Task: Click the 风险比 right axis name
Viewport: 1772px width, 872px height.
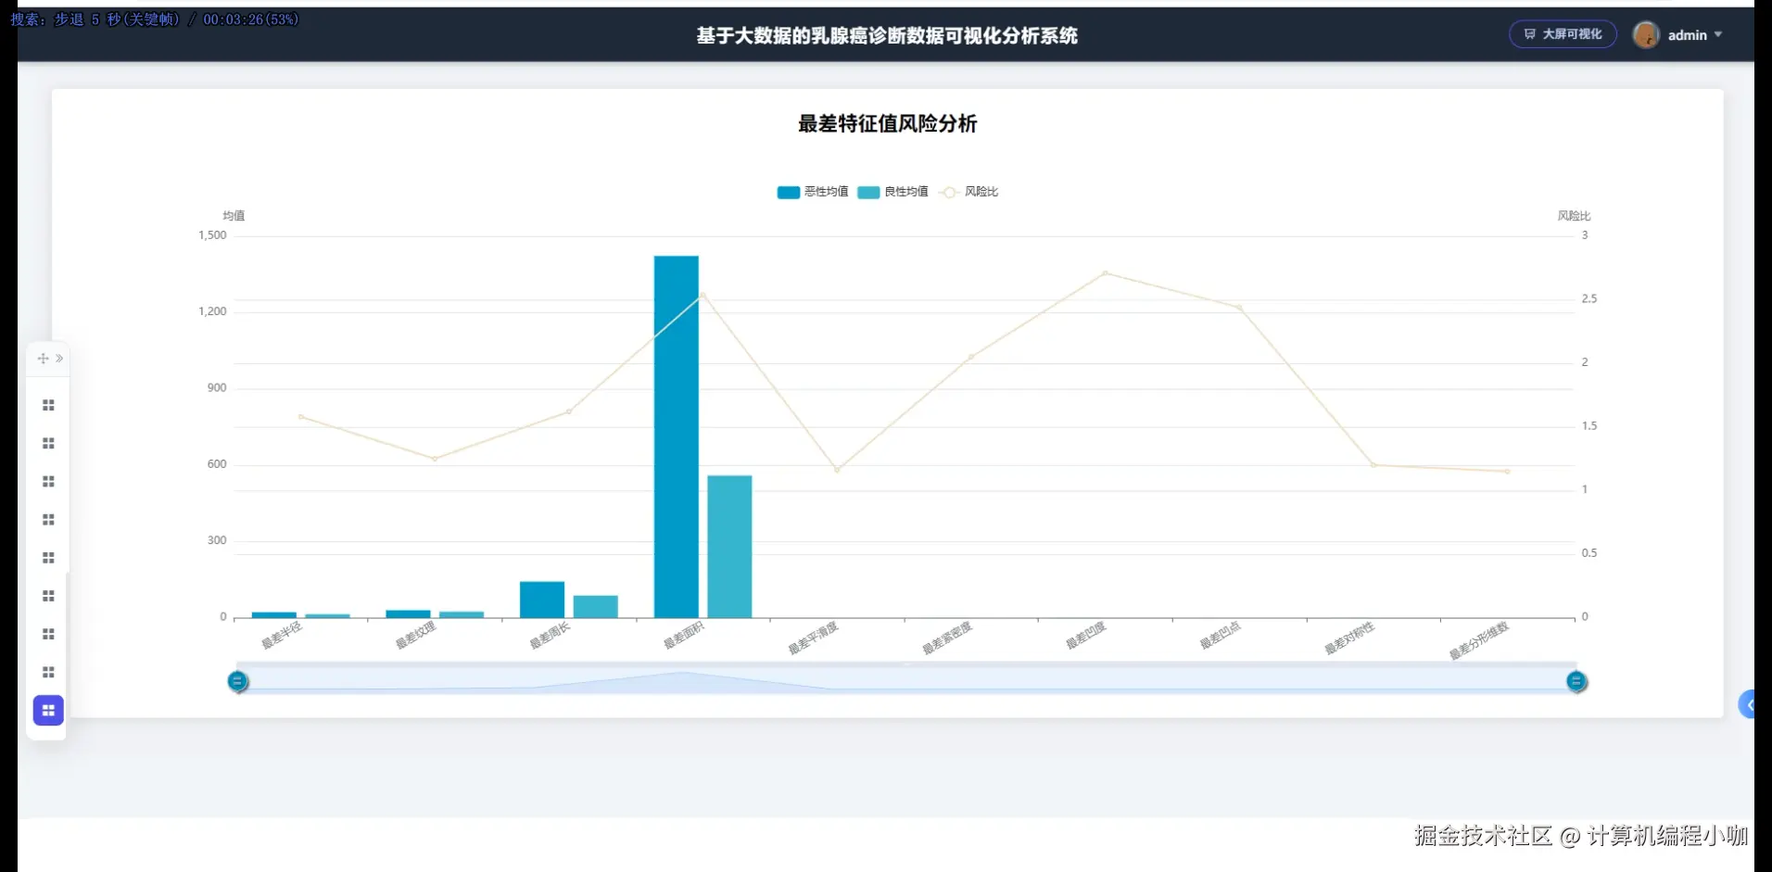Action: pos(1574,216)
